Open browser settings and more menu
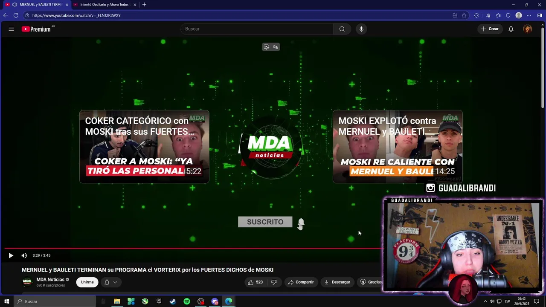Viewport: 546px width, 307px height. click(529, 15)
